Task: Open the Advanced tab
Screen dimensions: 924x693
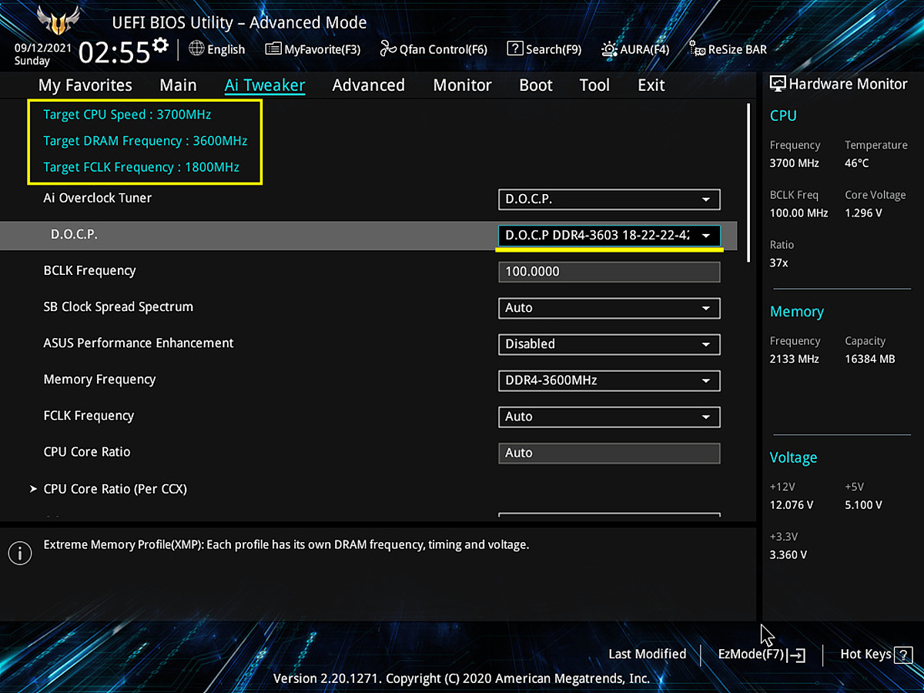Action: pyautogui.click(x=368, y=85)
